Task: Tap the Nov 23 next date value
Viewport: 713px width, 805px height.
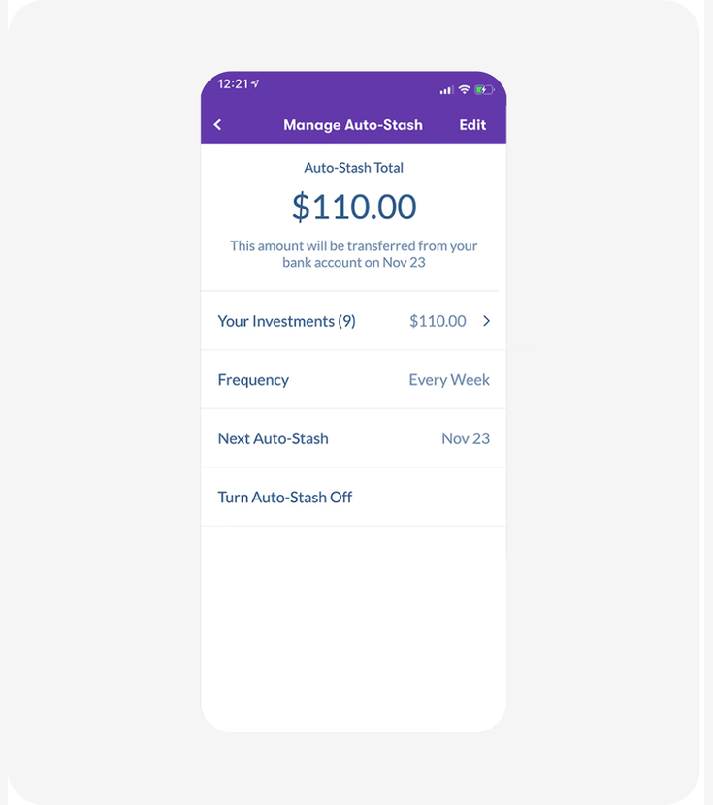Action: click(x=466, y=438)
